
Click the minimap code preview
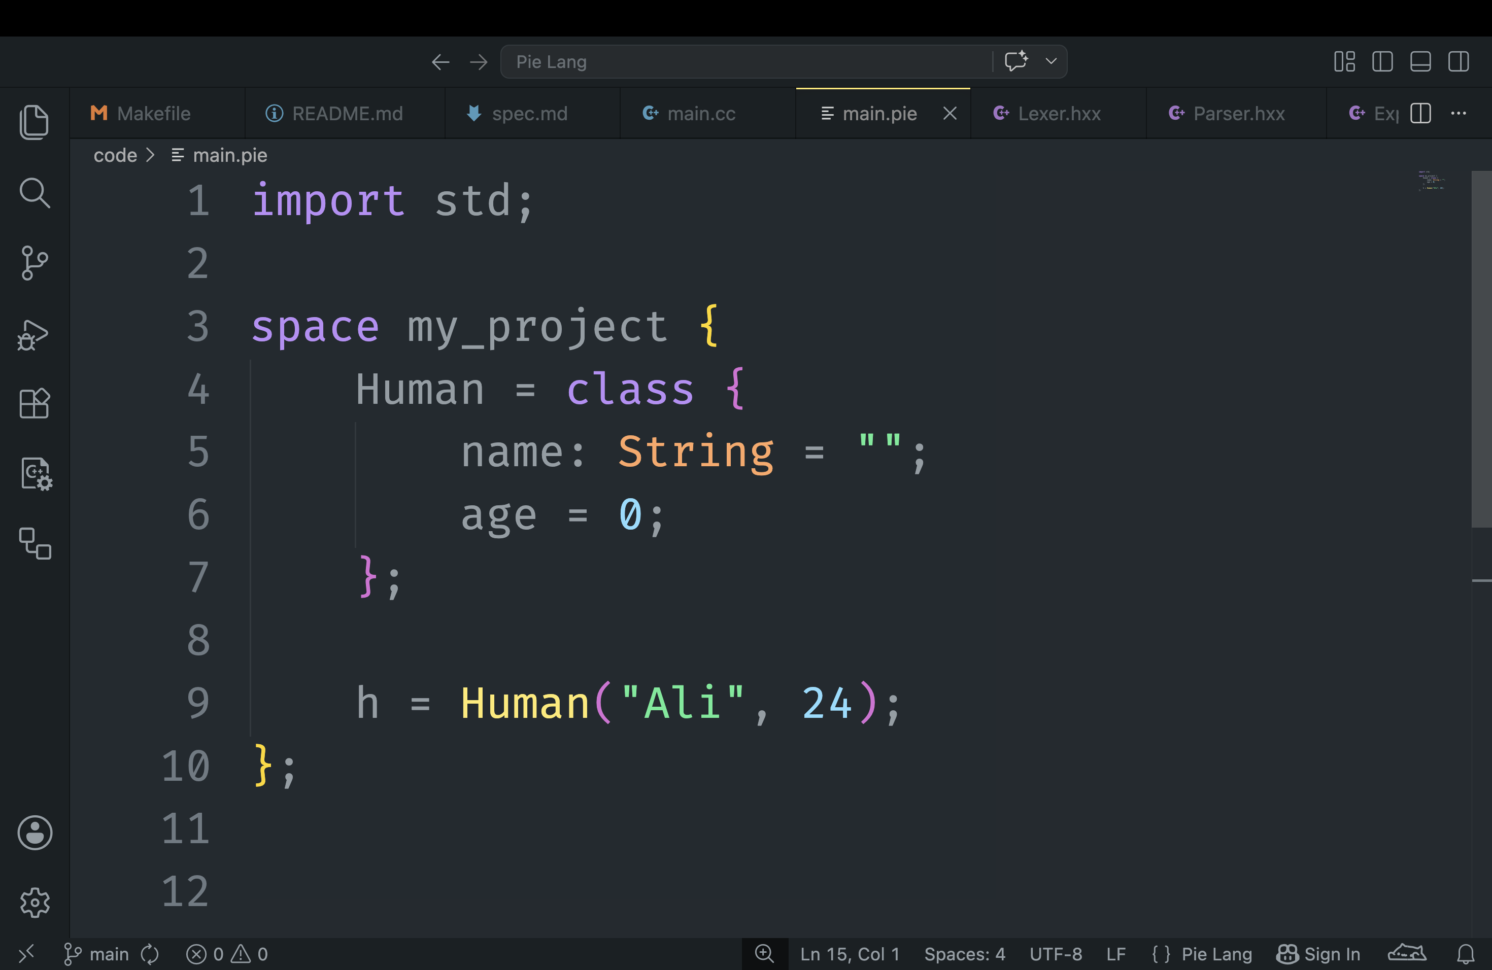1432,181
